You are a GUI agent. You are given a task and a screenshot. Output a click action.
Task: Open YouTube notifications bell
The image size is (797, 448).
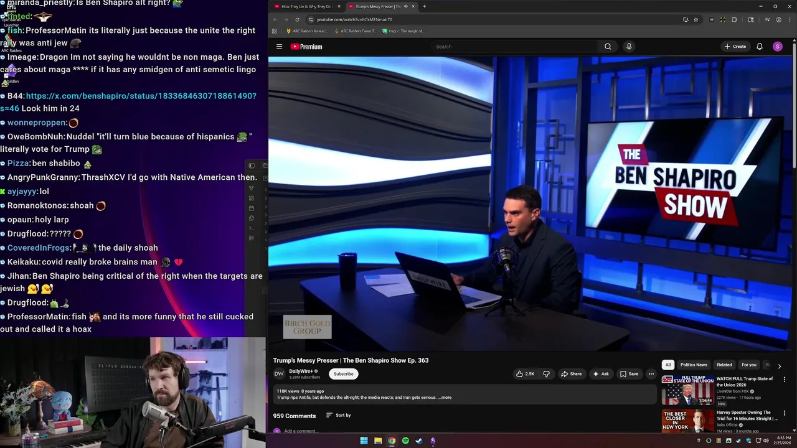tap(760, 47)
